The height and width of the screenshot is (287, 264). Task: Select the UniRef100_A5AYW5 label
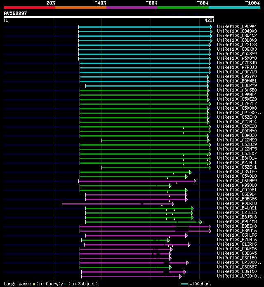pos(237,72)
